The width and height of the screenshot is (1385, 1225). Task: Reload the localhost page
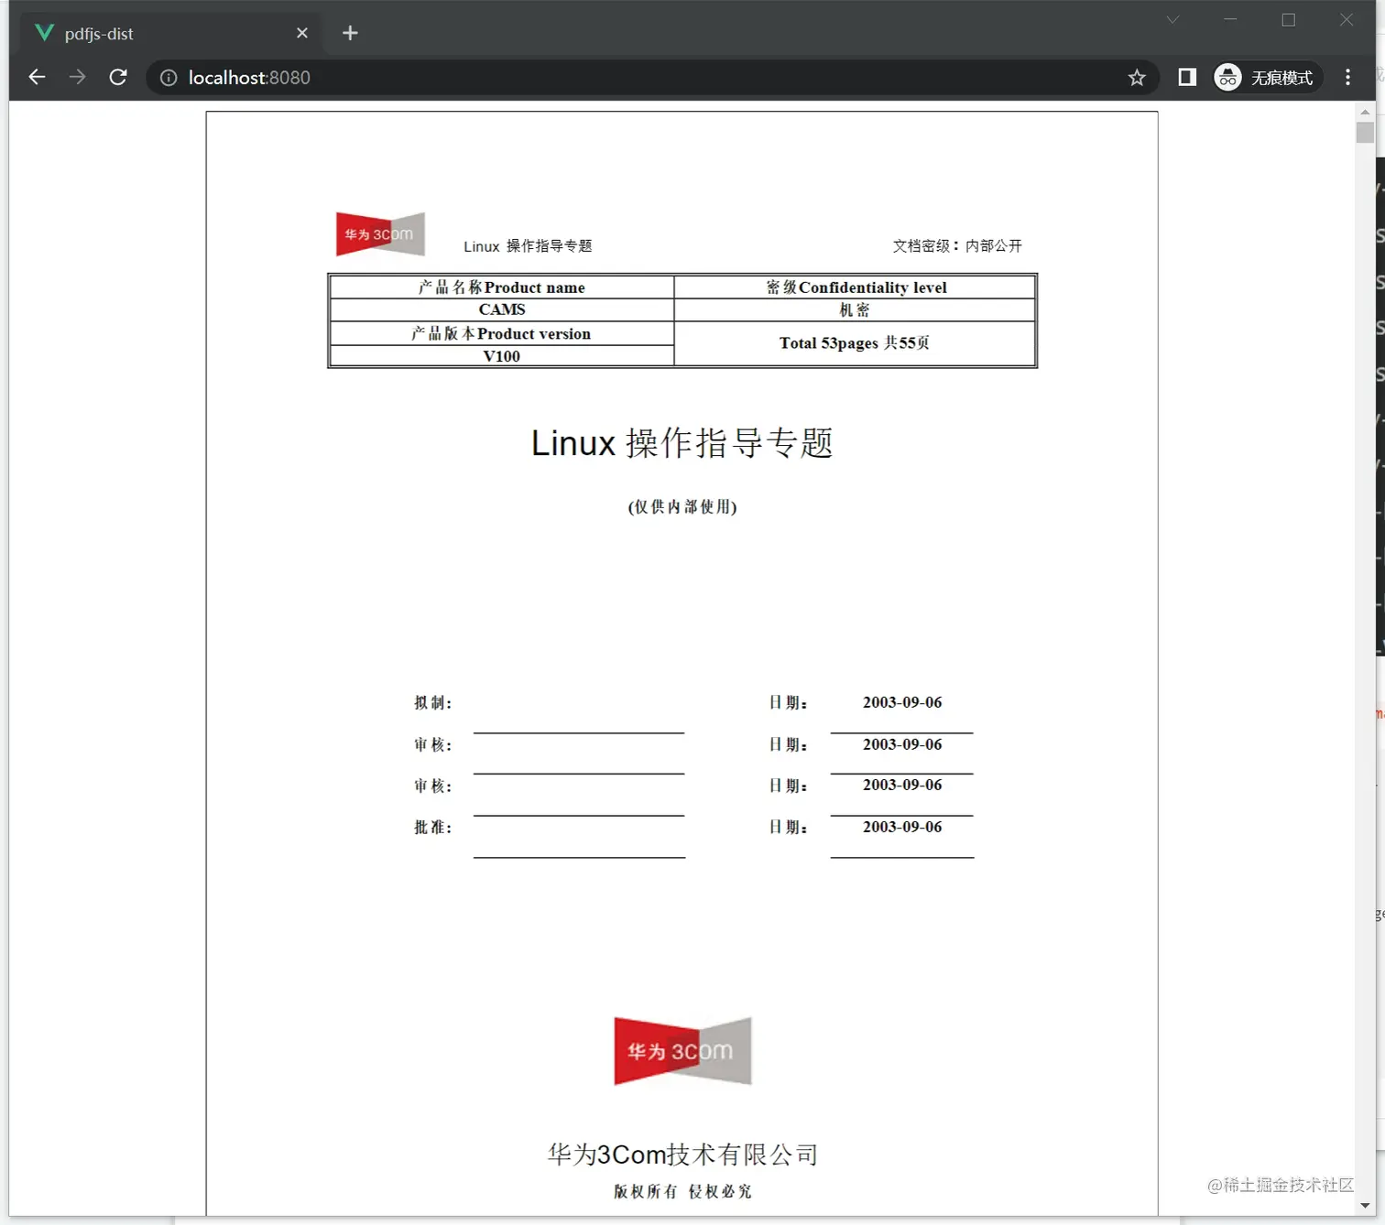(118, 77)
